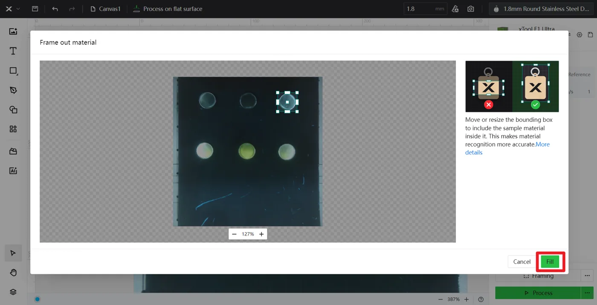
Task: Zoom in the main canvas at 387%
Action: (467, 299)
